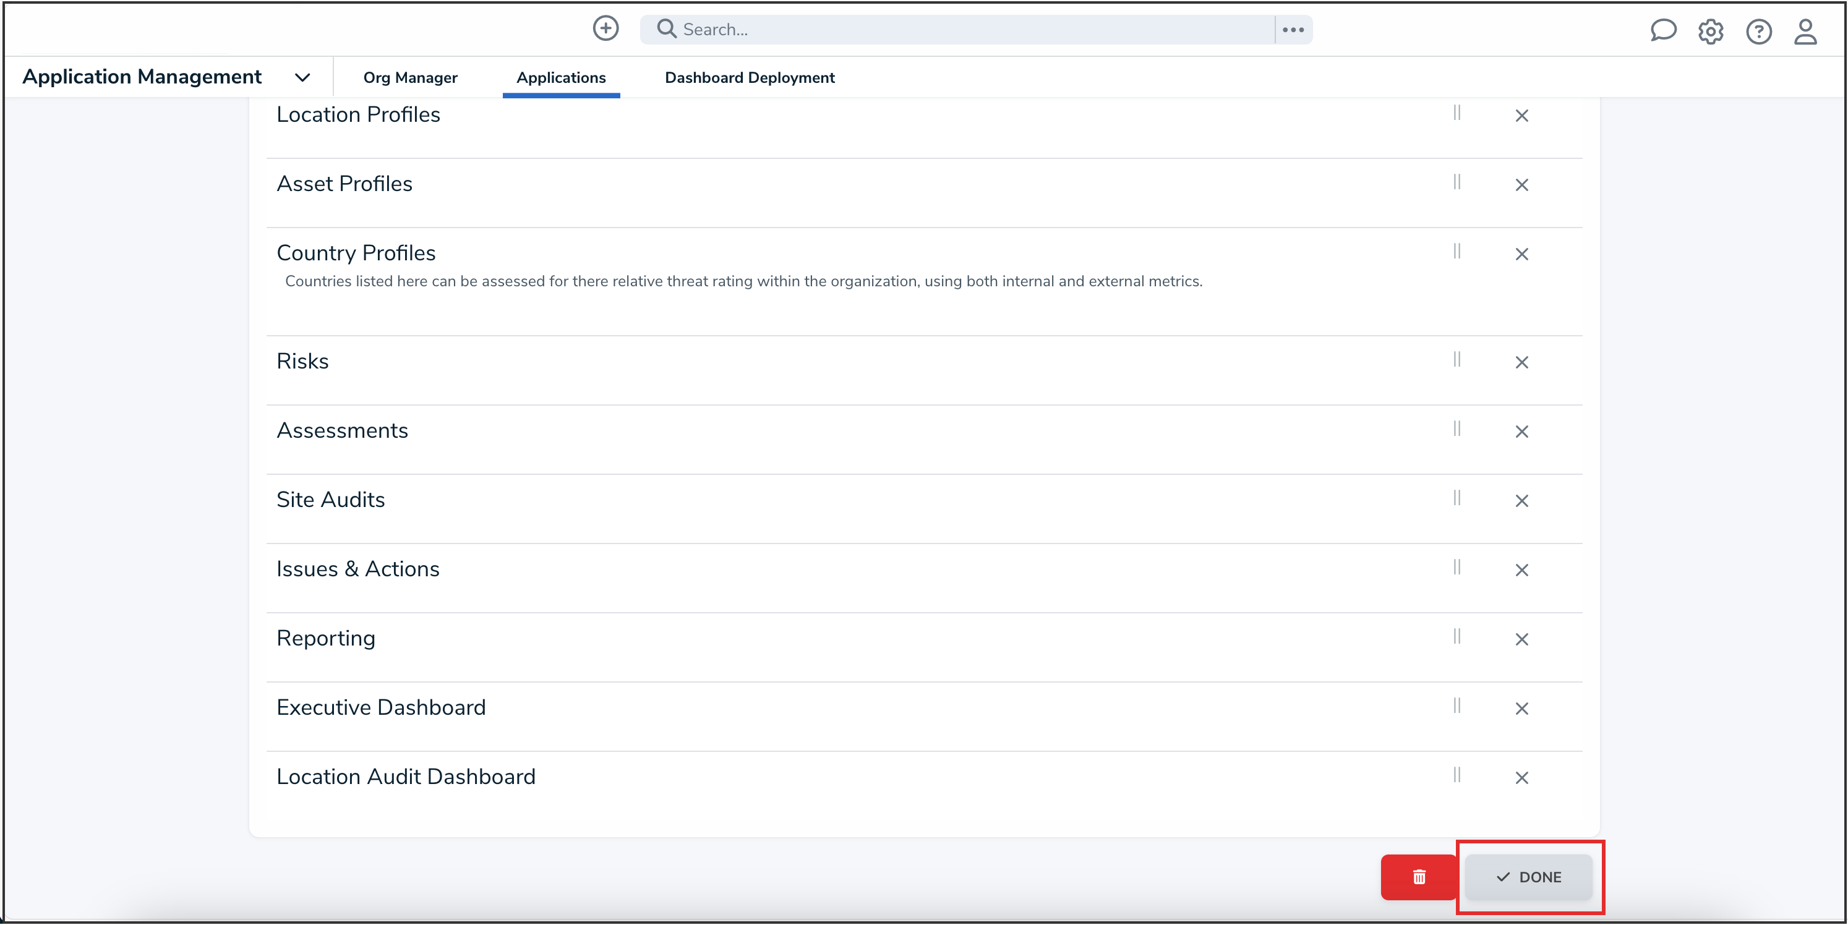Expand the Application Management dropdown chevron
The height and width of the screenshot is (925, 1848).
pos(302,77)
